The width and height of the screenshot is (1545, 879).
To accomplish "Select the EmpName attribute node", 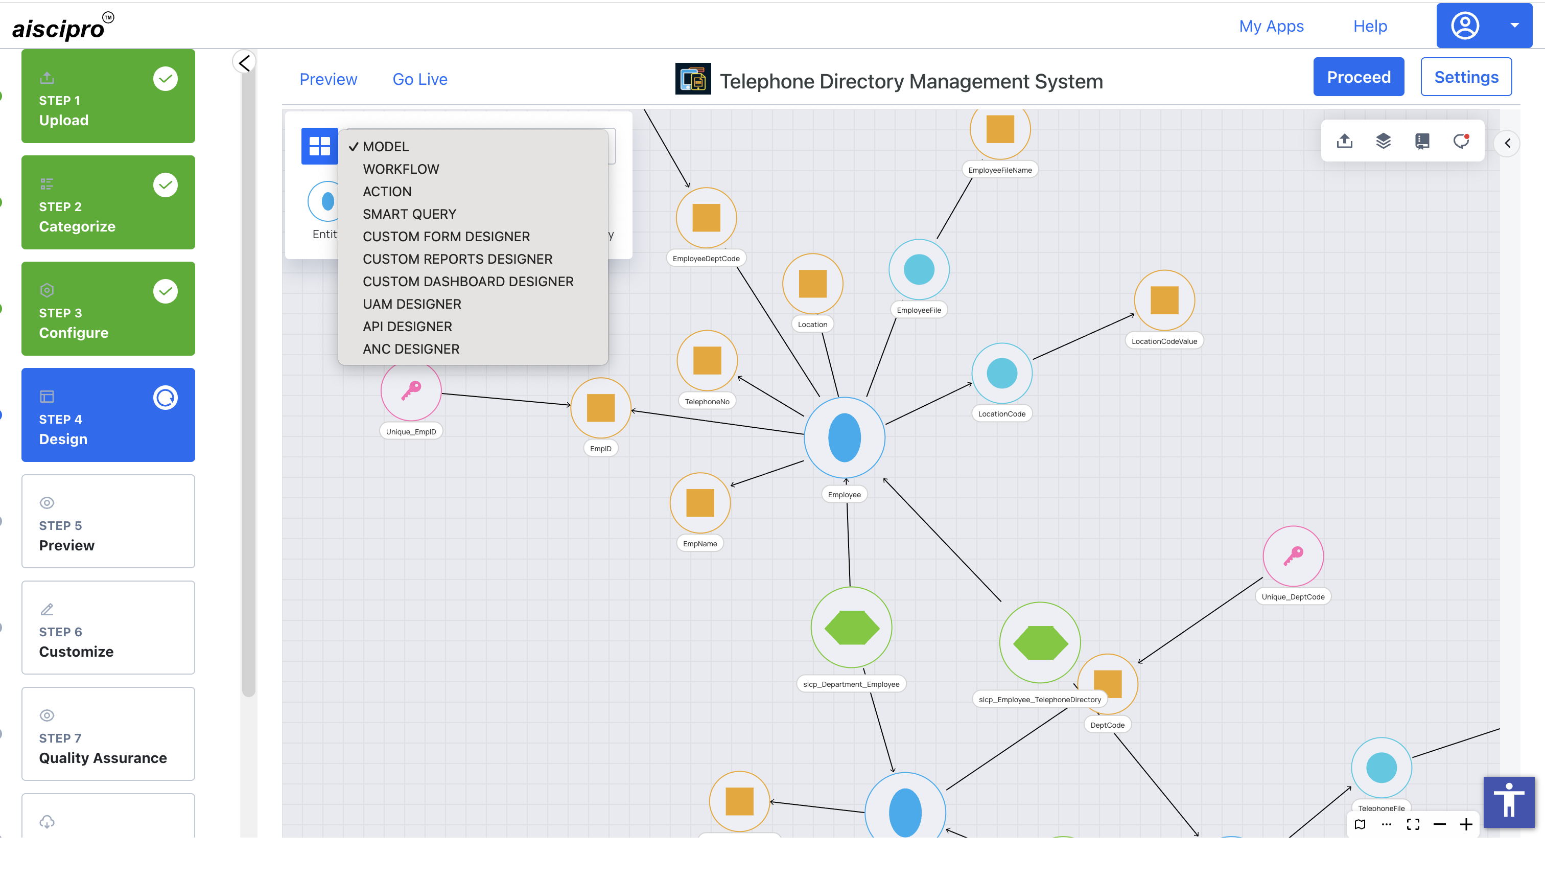I will coord(700,503).
